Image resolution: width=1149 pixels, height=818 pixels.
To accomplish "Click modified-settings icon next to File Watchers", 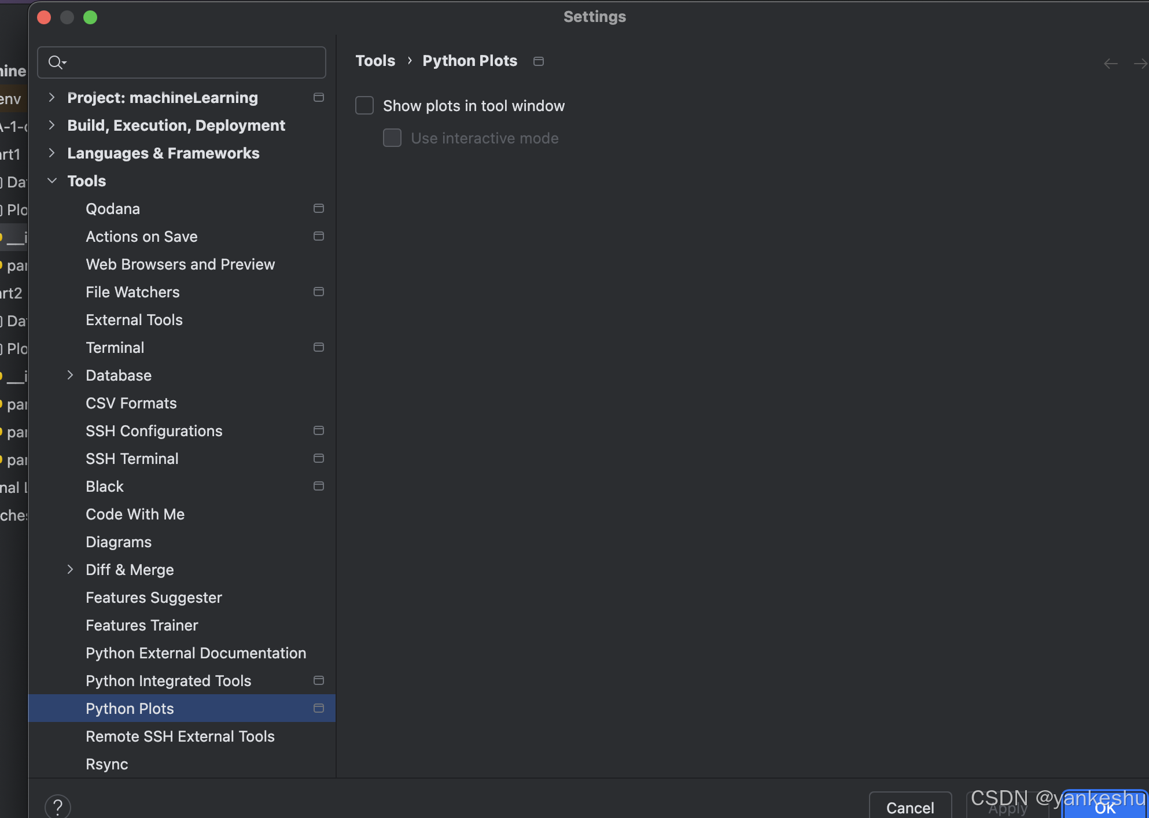I will click(318, 292).
